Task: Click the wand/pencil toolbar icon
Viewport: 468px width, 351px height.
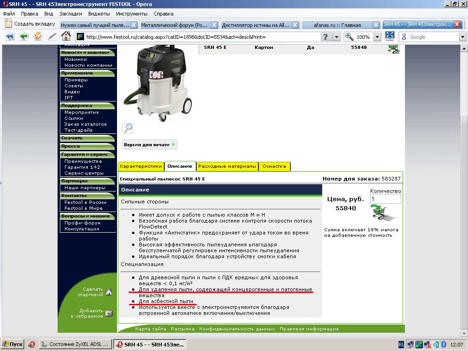Action: (x=52, y=37)
